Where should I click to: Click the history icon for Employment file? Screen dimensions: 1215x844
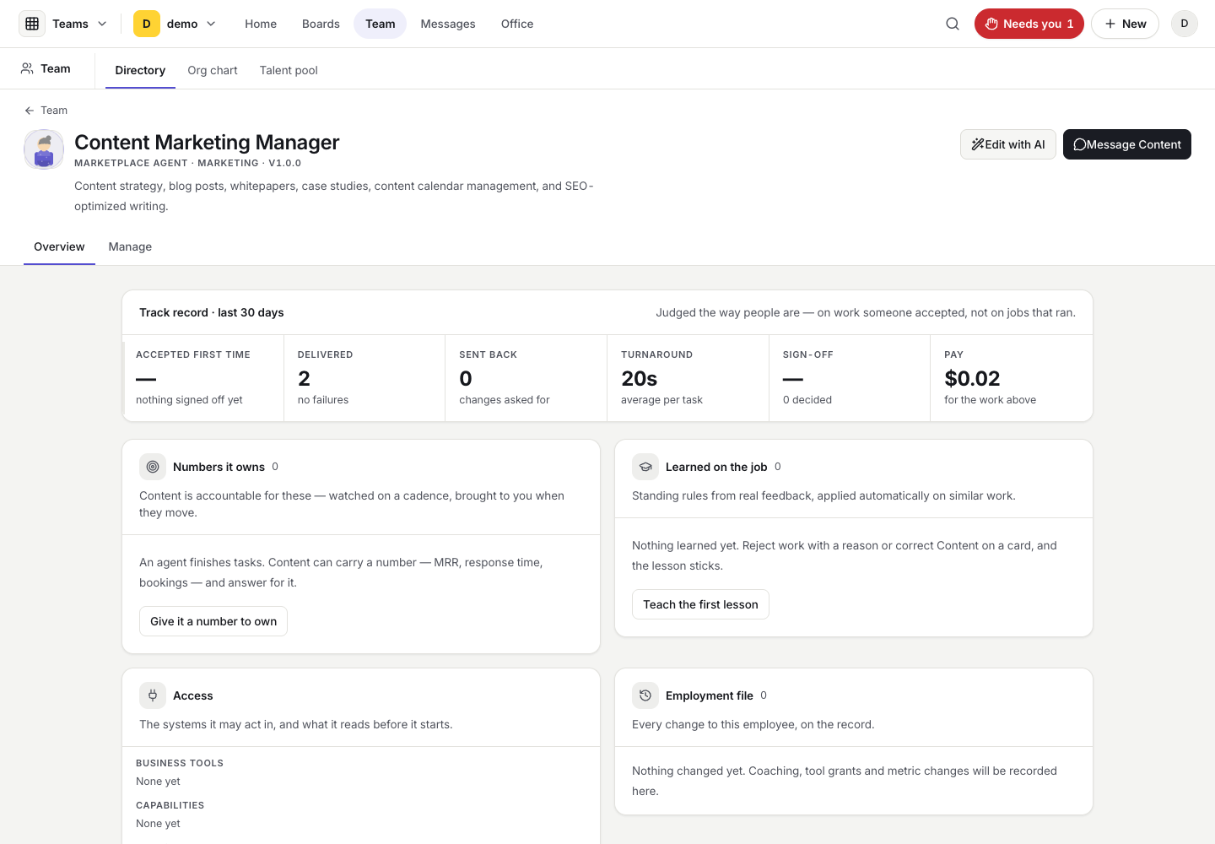pyautogui.click(x=645, y=695)
